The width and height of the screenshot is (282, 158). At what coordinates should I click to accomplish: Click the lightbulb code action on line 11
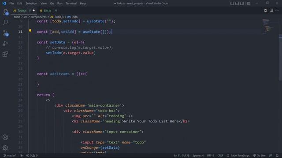tap(30, 31)
